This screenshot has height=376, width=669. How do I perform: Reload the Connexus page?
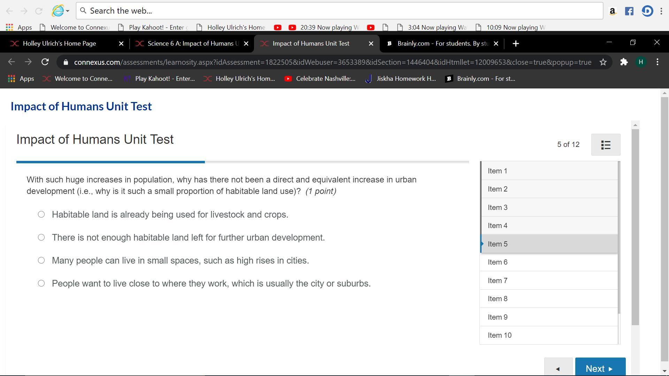pos(45,62)
